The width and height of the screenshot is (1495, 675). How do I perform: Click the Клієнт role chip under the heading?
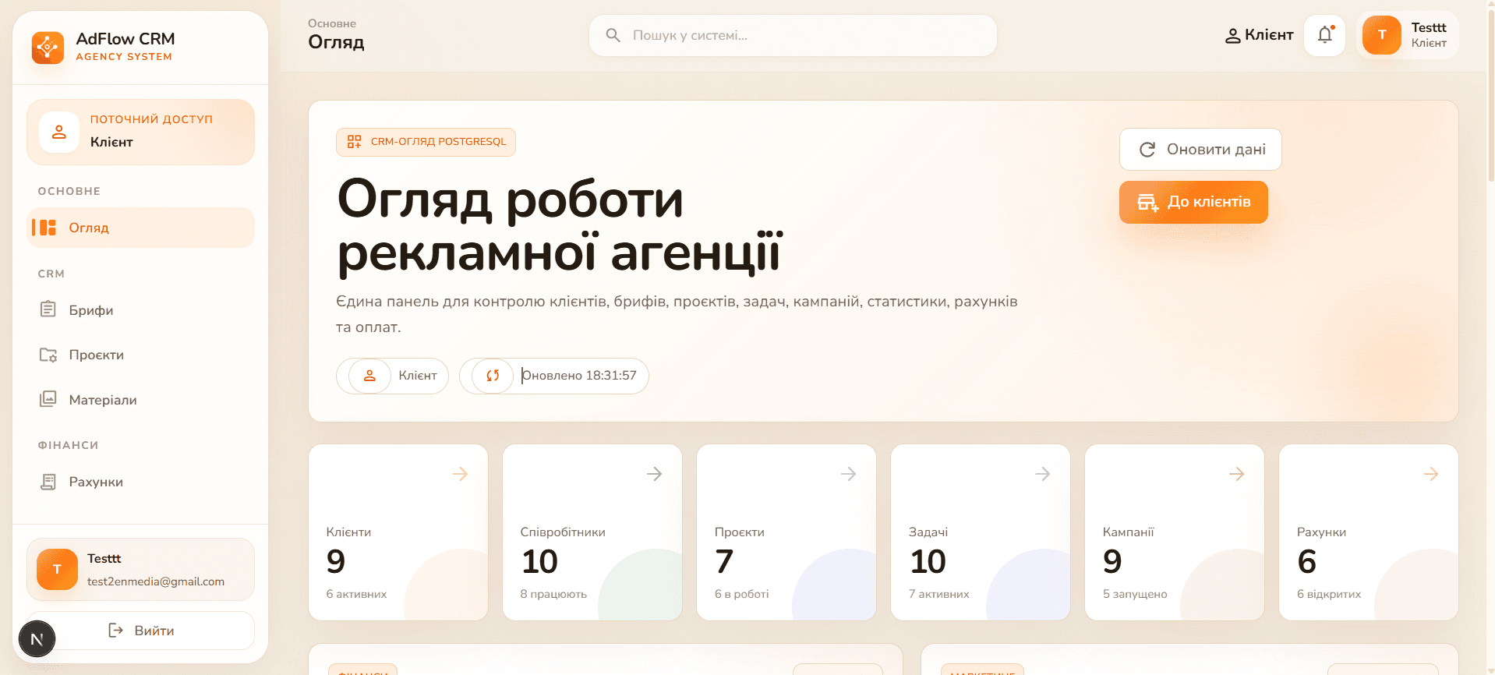392,376
